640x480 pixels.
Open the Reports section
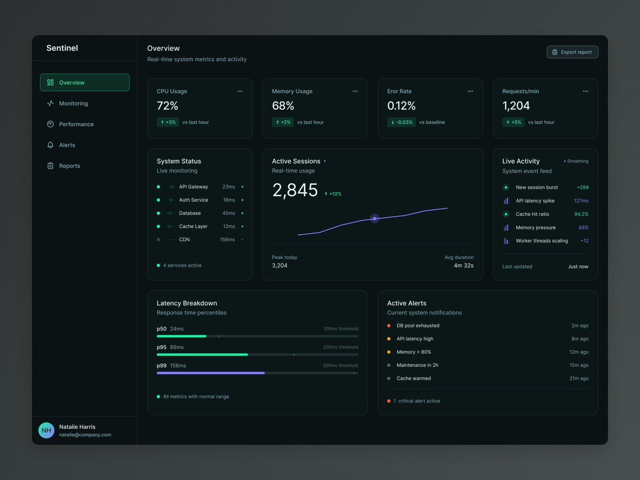85,166
